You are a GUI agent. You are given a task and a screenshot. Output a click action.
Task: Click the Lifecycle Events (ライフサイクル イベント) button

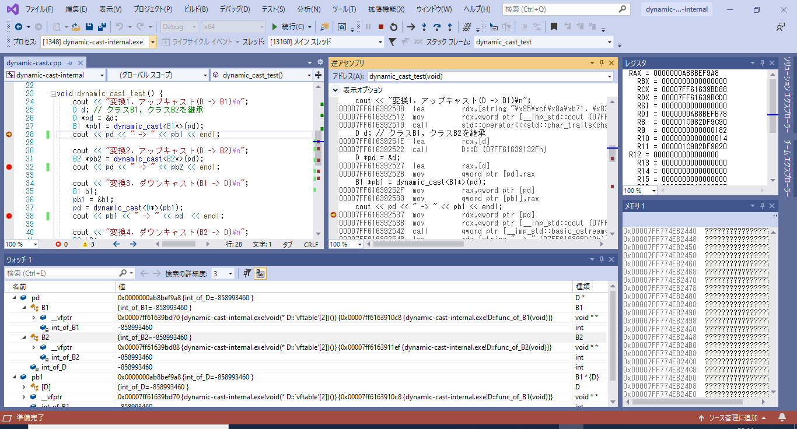(200, 42)
